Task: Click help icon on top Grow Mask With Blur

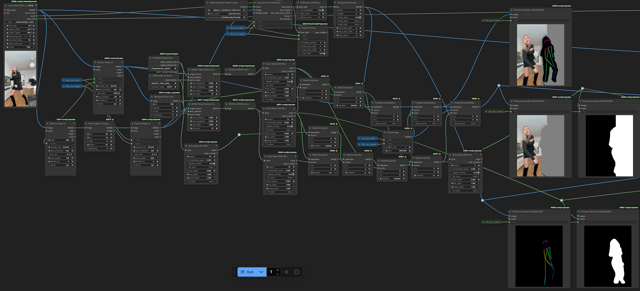Action: (x=294, y=64)
